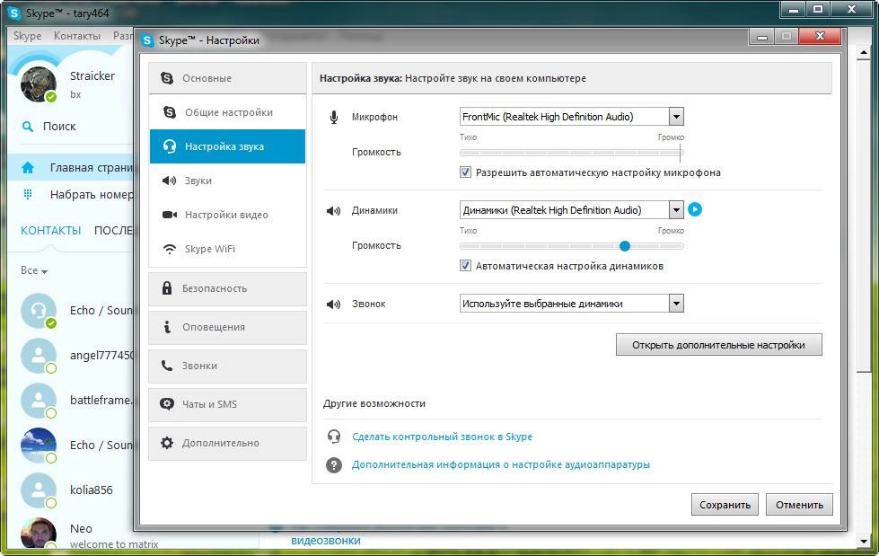This screenshot has width=879, height=556.
Task: Expand the Дополнительно settings section
Action: point(227,443)
